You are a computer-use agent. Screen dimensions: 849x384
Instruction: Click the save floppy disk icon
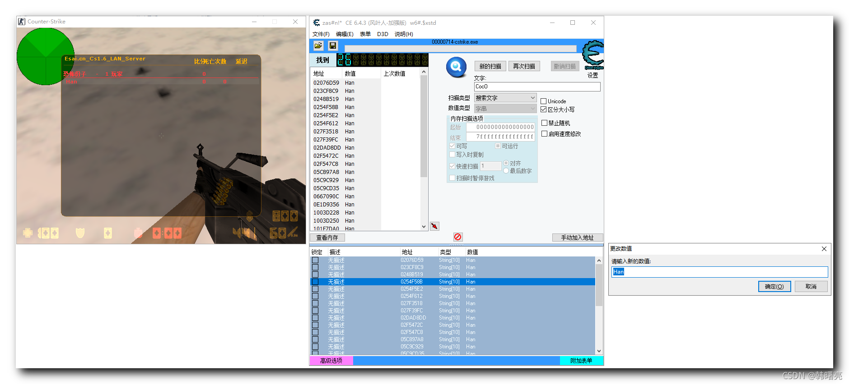pos(333,46)
